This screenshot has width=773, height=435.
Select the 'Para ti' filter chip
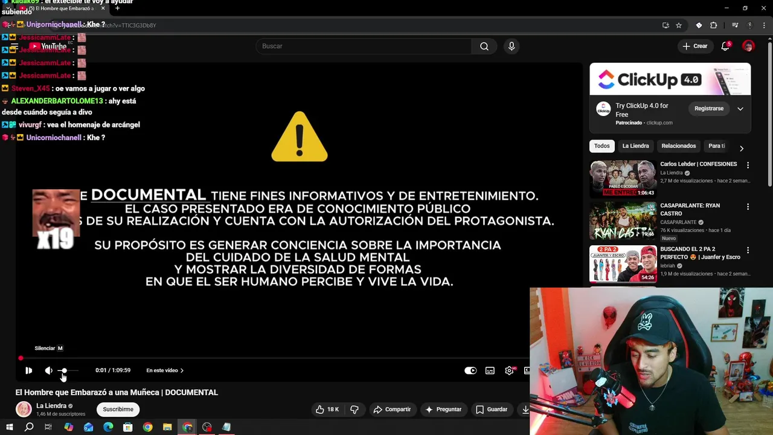click(717, 146)
